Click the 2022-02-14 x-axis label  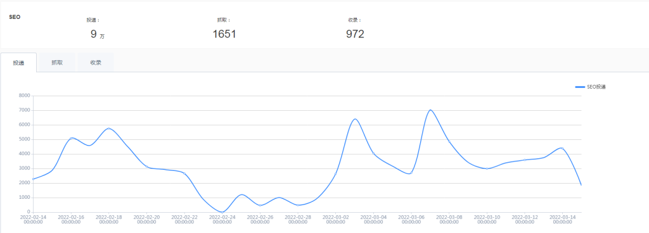[x=33, y=219]
